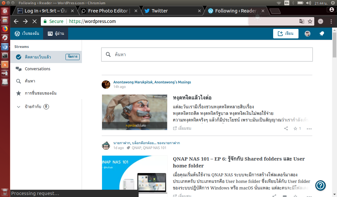Open the translate page icon
The height and width of the screenshot is (197, 337).
pos(301,21)
